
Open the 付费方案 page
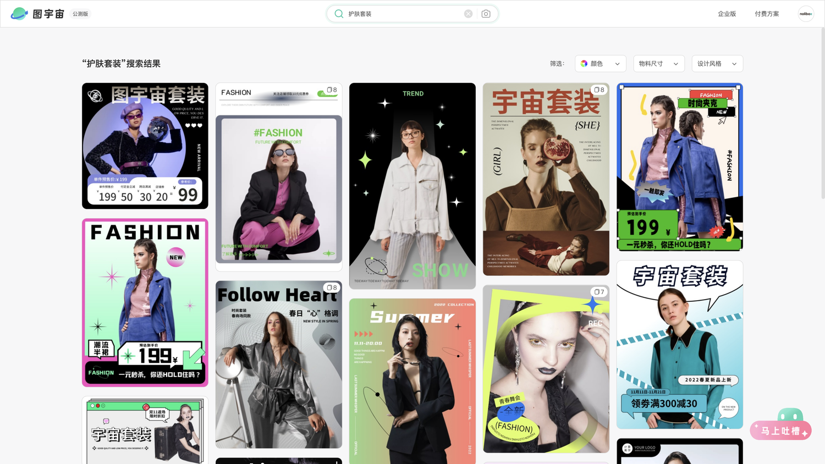tap(767, 14)
